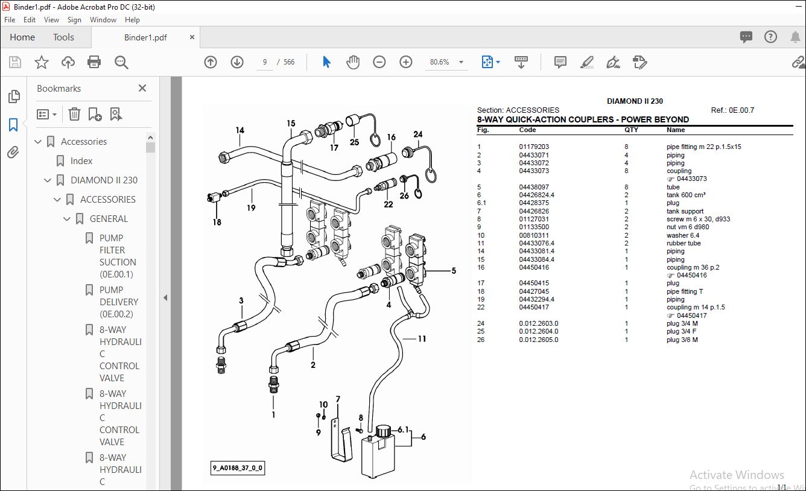Go to next page arrow
This screenshot has width=806, height=491.
[237, 62]
